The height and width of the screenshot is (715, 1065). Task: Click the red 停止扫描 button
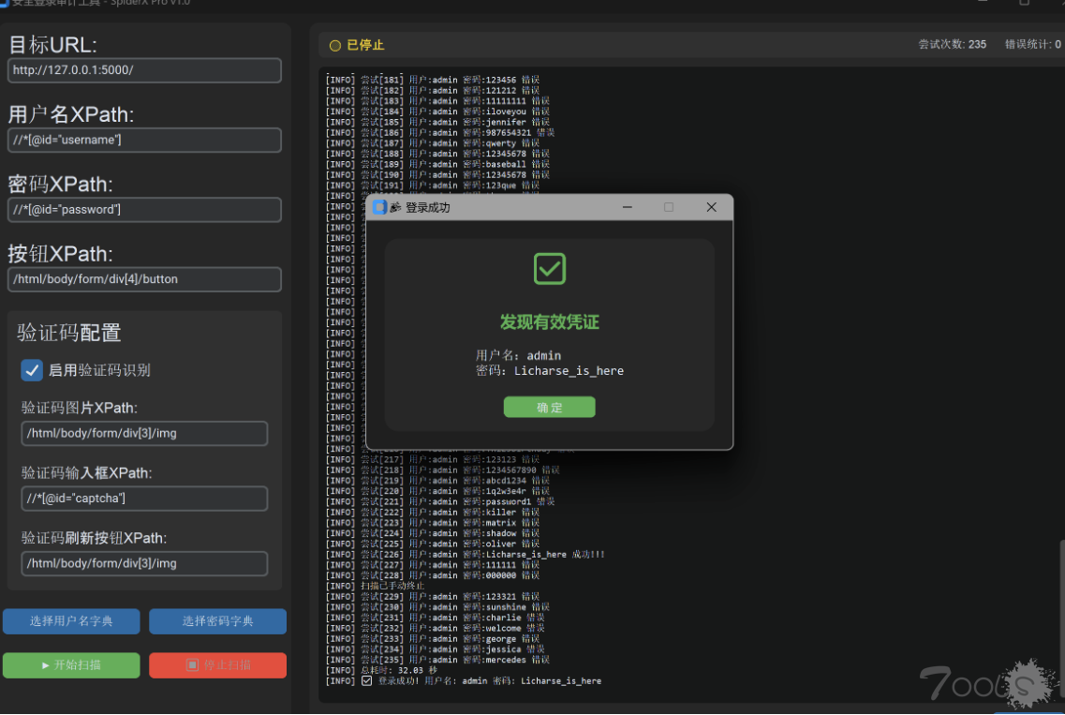(217, 665)
